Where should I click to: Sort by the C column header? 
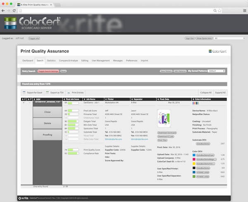(x=24, y=99)
